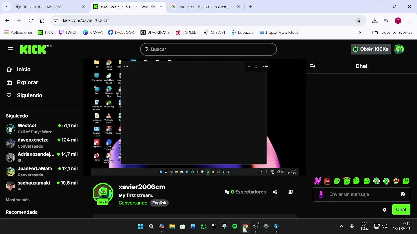The image size is (417, 234).
Task: Open Windows Start menu
Action: 141,226
